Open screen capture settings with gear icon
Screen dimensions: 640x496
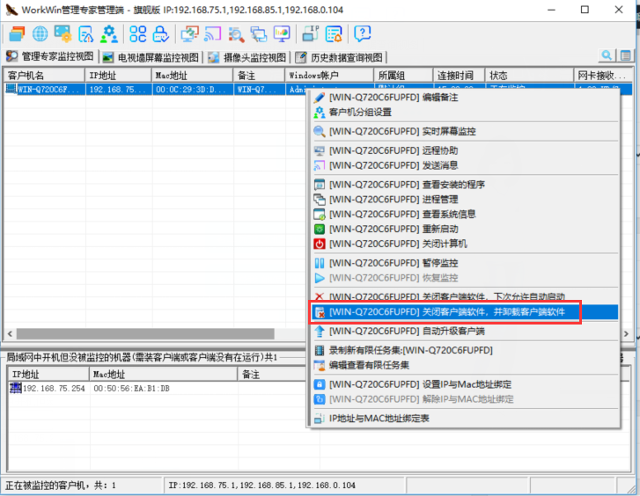pos(63,33)
